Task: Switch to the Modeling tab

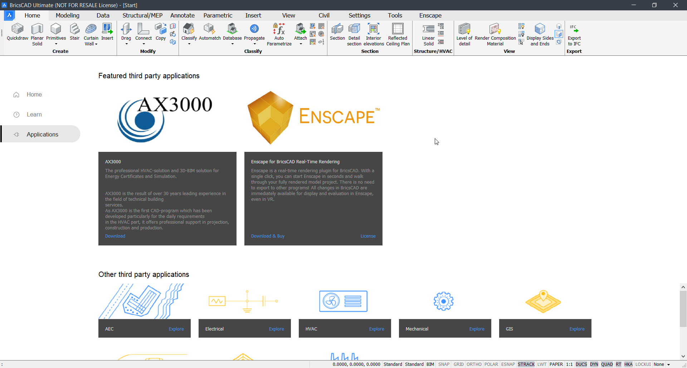Action: click(68, 15)
